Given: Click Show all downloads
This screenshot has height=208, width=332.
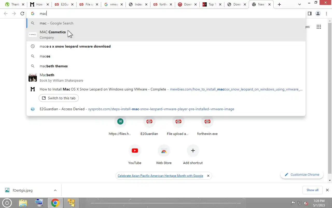Looking at the screenshot, I should point(312,190).
